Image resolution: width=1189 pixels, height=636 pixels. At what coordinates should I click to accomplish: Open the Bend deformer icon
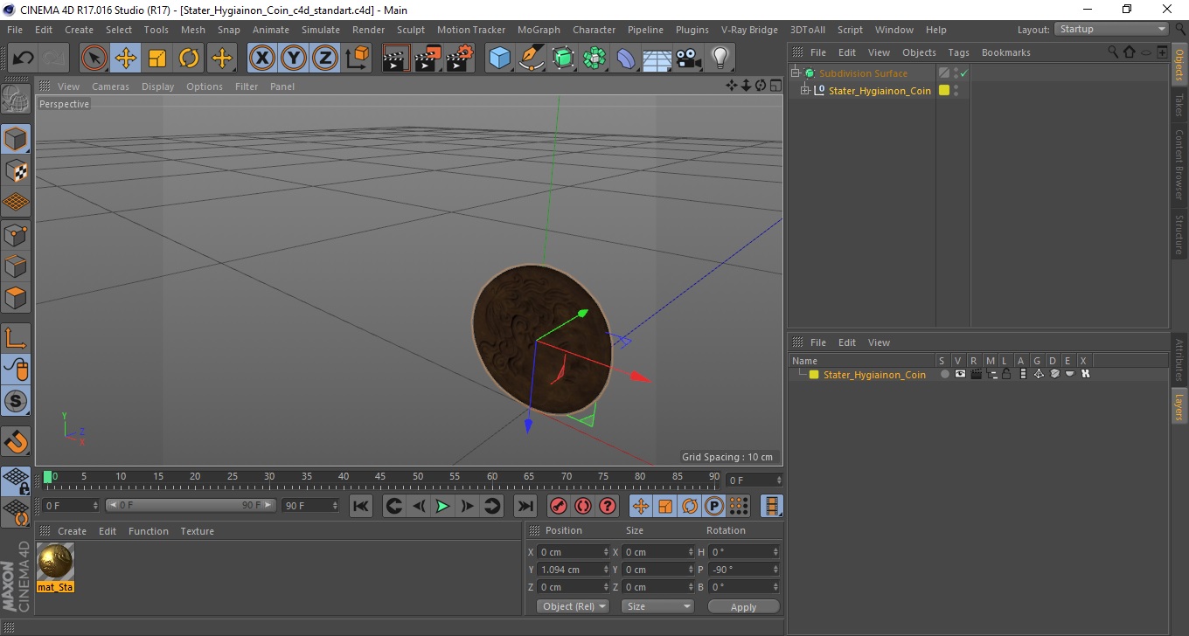tap(626, 59)
